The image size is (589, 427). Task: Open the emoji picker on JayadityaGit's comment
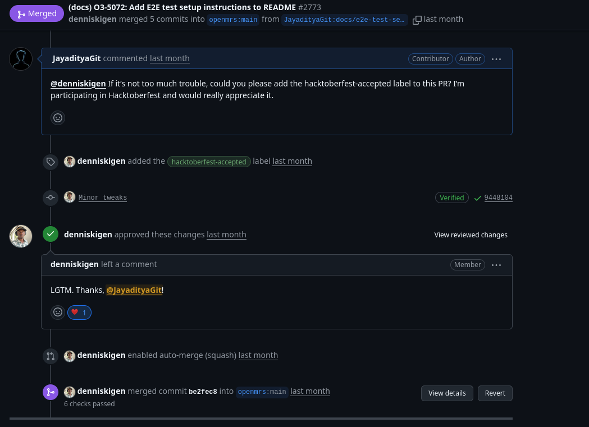(58, 118)
